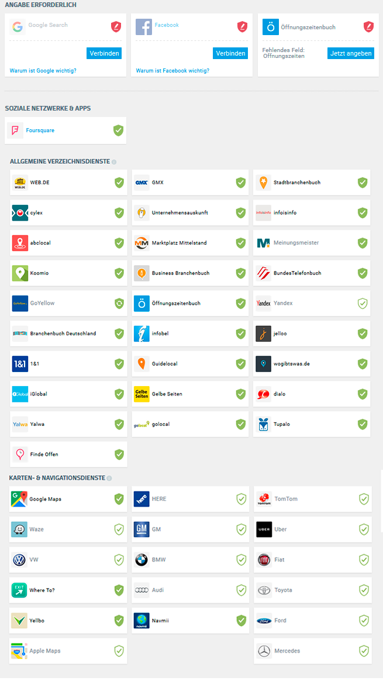
Task: Select the golocal listing
Action: [190, 424]
